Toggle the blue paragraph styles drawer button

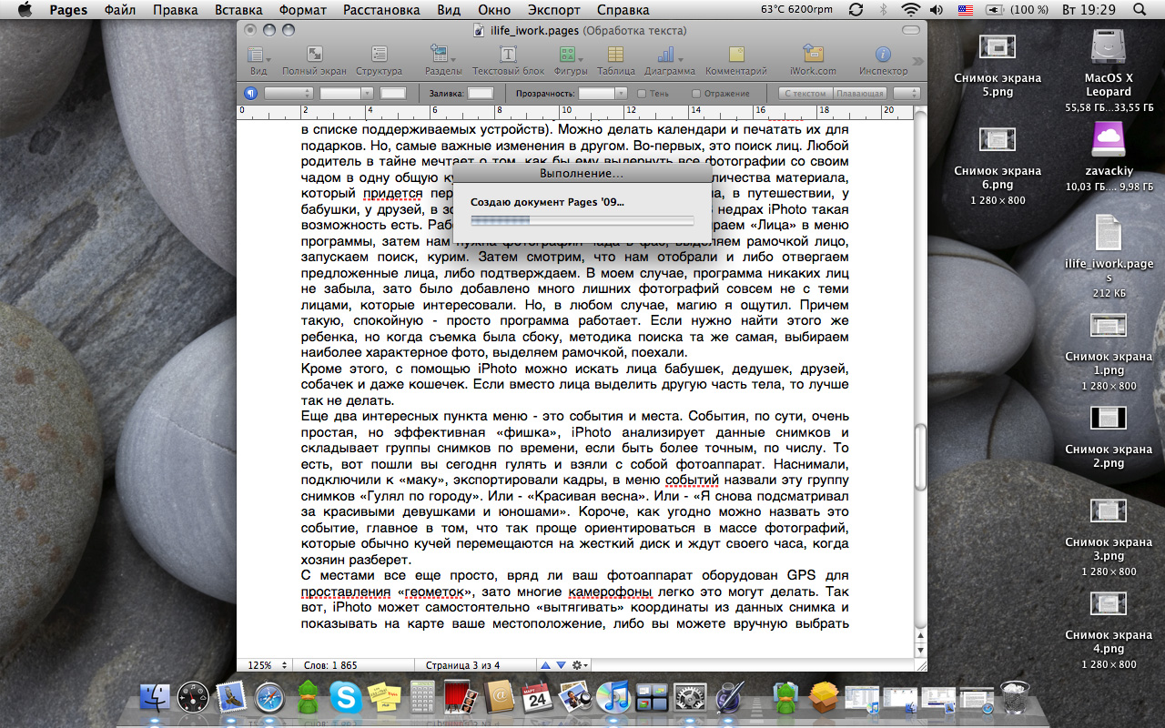click(251, 93)
